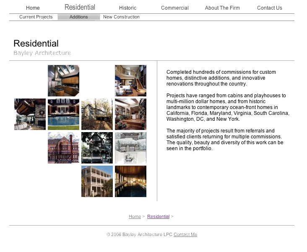307x252 pixels.
Task: Click the Contact Me footer link
Action: 185,234
